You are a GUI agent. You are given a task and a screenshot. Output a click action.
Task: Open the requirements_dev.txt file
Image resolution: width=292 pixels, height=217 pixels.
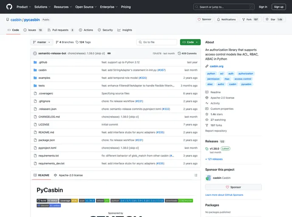(x=51, y=164)
